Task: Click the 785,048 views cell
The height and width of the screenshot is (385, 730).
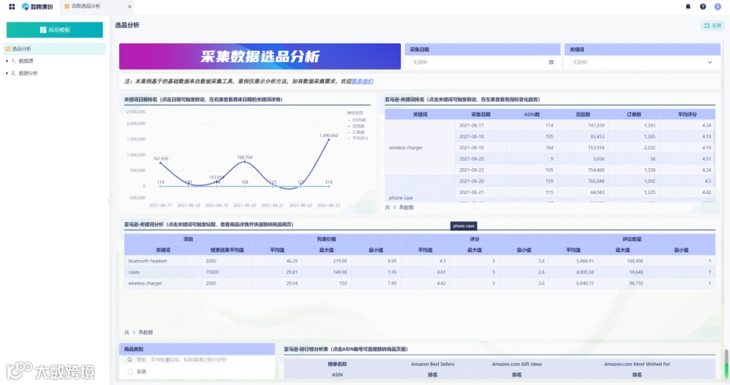Action: [x=583, y=181]
